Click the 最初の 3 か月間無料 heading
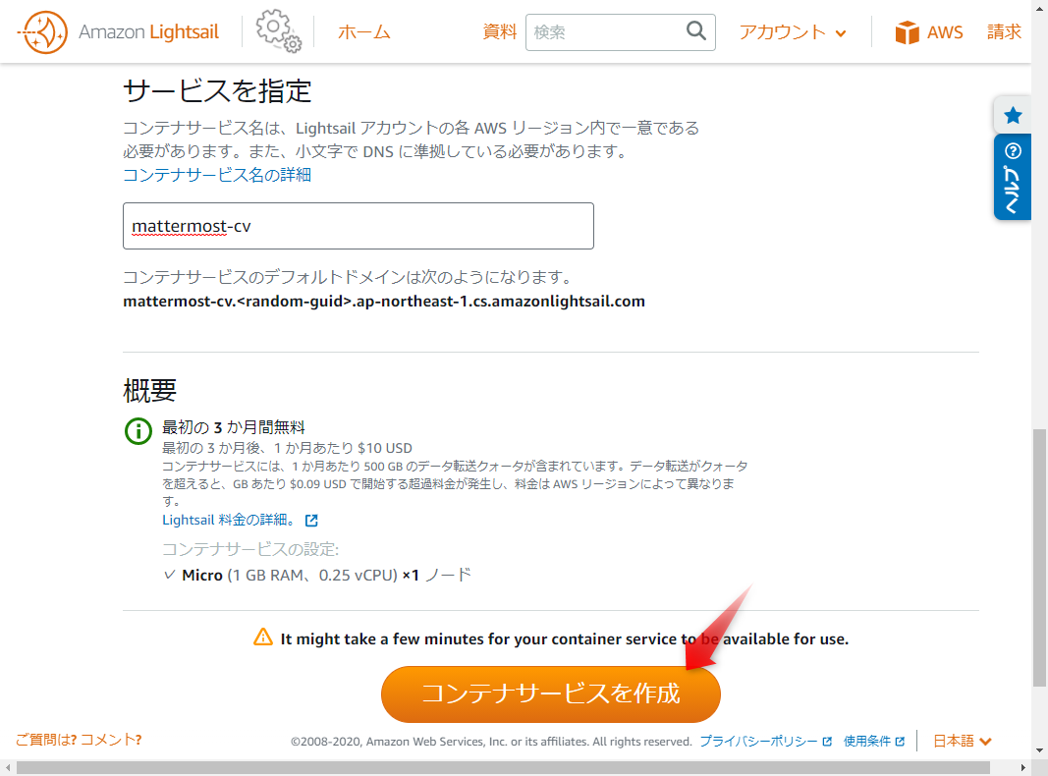 233,427
